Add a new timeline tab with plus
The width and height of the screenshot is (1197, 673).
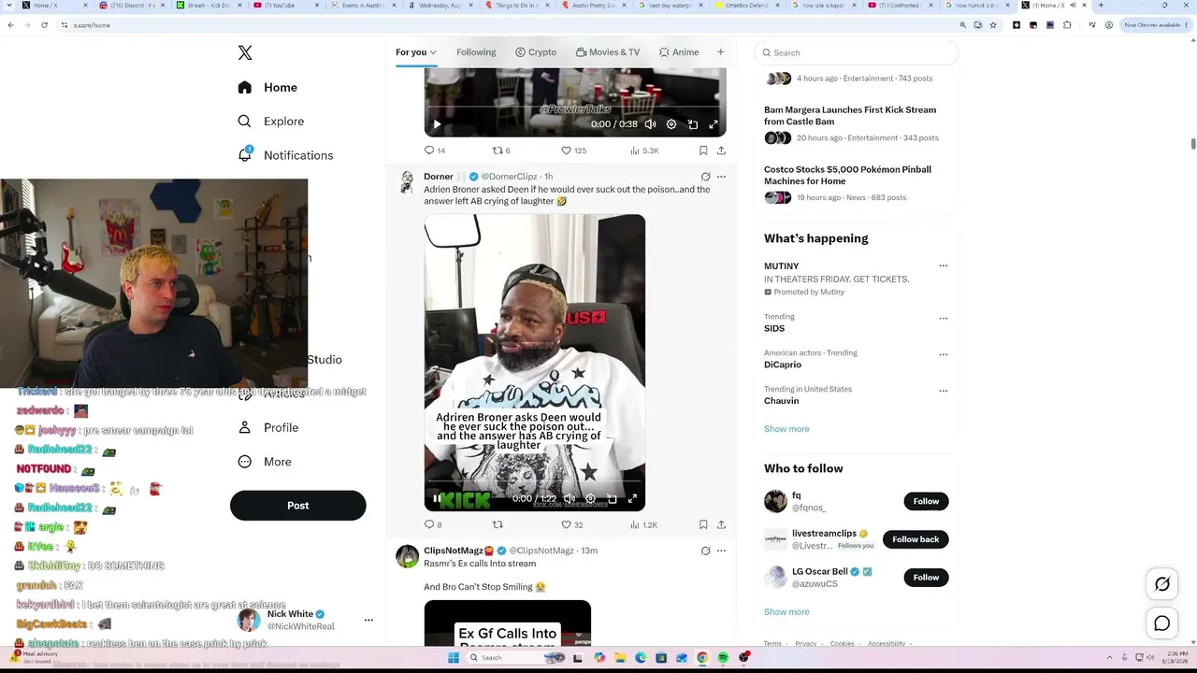(x=720, y=52)
